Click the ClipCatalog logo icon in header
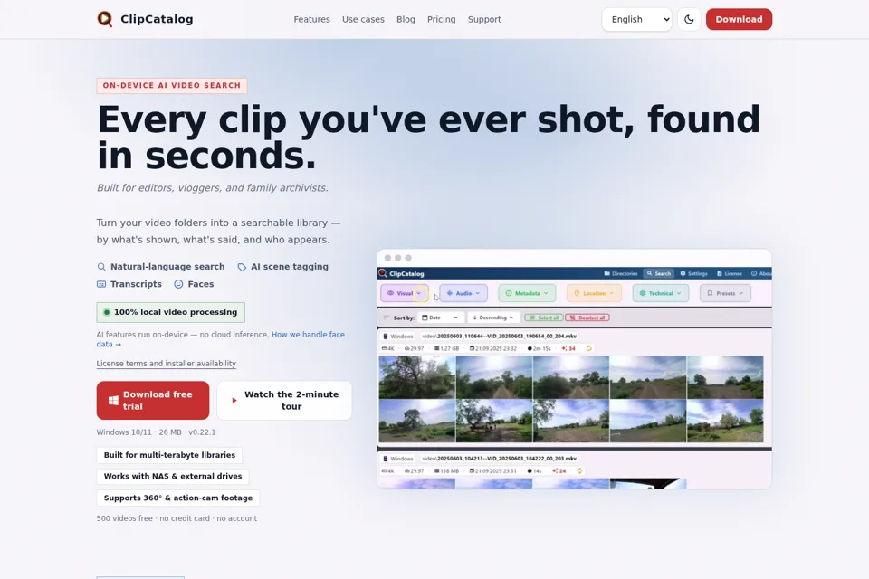This screenshot has height=579, width=869. coord(105,19)
